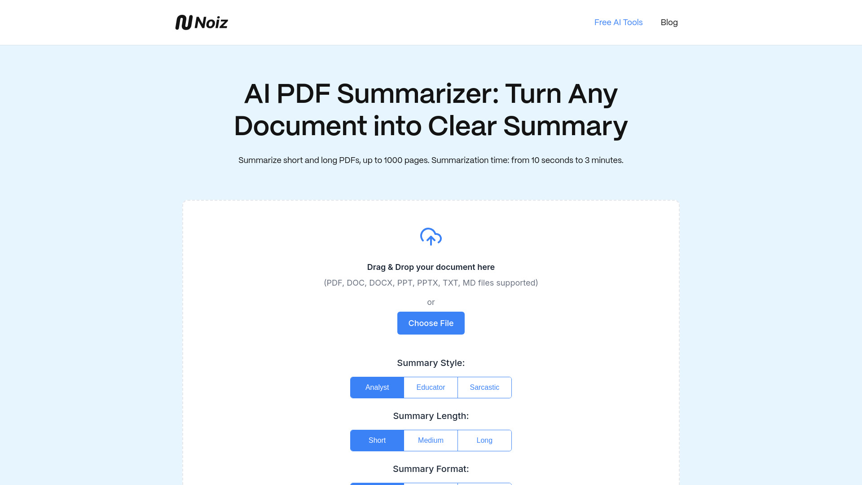This screenshot has width=862, height=485.
Task: Select the Analyst summary style
Action: (377, 387)
